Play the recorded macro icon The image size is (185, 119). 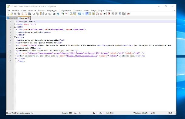[116, 14]
